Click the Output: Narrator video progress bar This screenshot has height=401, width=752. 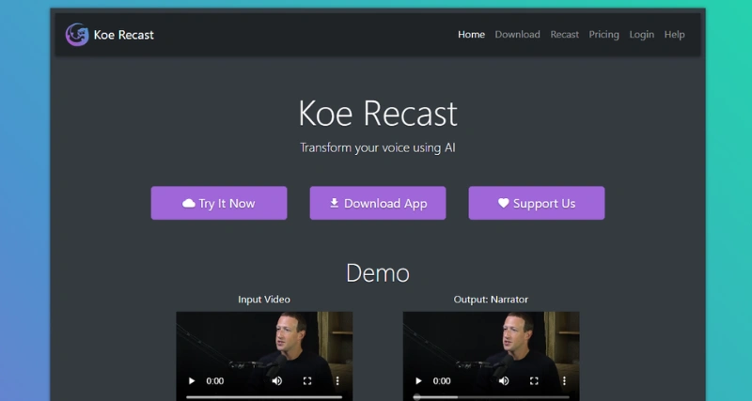click(x=491, y=397)
